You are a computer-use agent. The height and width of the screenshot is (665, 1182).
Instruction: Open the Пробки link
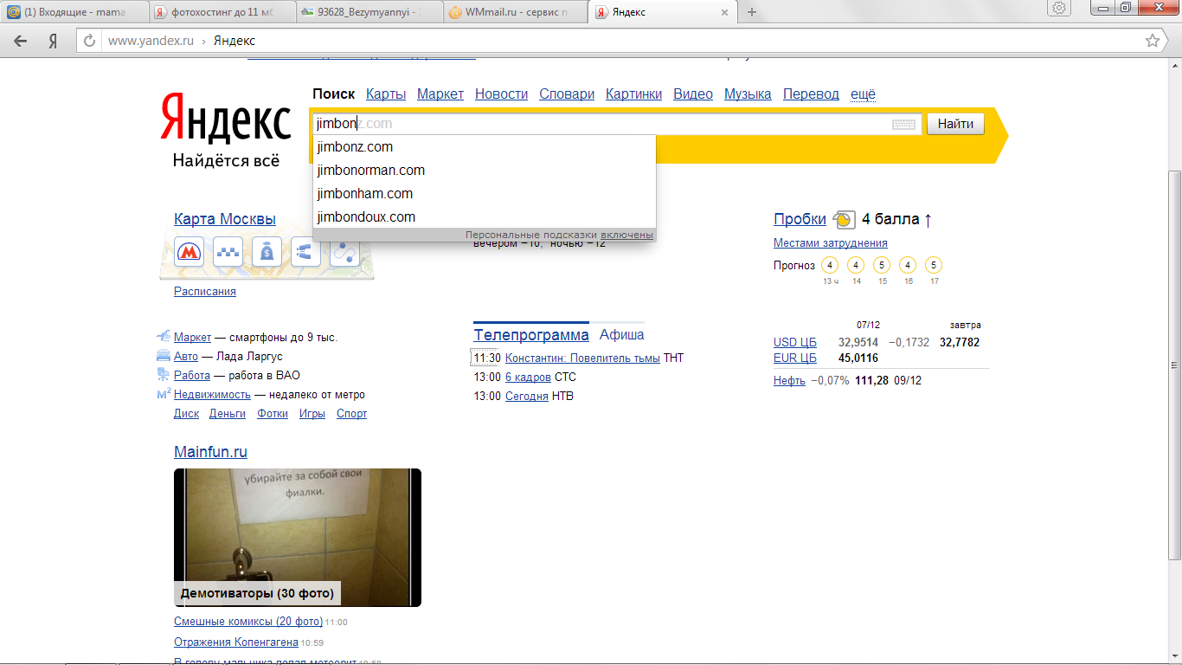point(800,219)
